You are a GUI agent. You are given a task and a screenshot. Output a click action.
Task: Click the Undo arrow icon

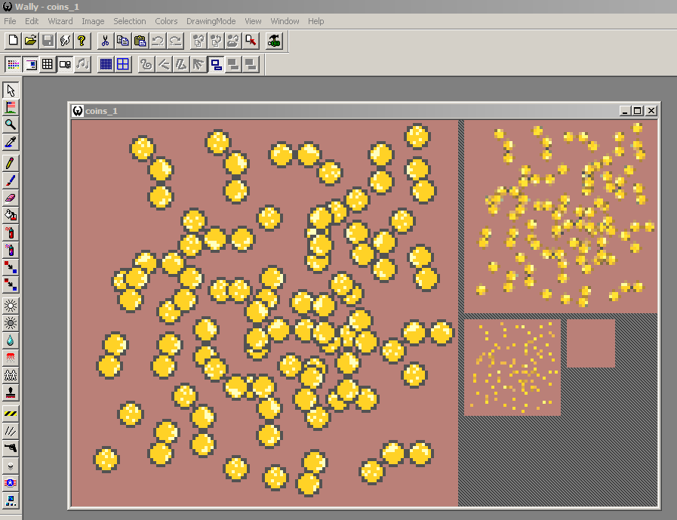pyautogui.click(x=158, y=41)
